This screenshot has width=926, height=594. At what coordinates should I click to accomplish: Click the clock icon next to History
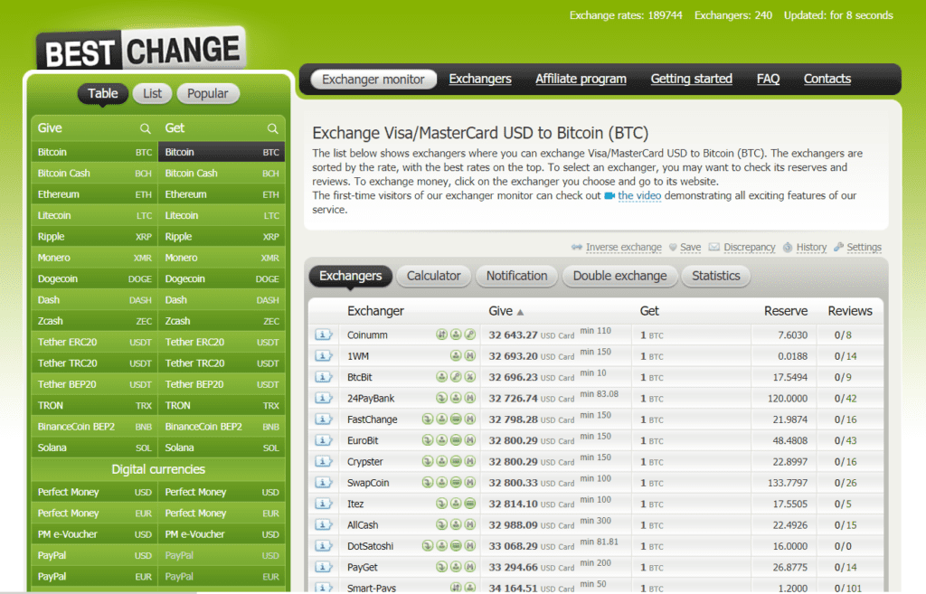pyautogui.click(x=788, y=248)
